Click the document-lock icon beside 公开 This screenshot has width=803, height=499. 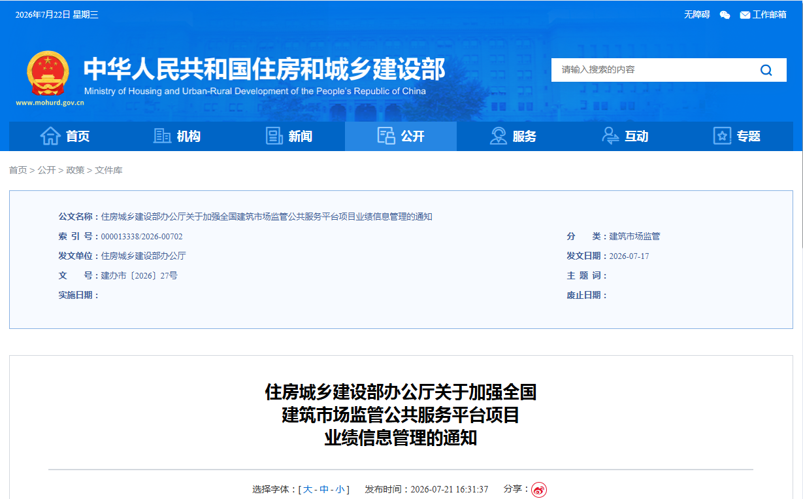386,136
